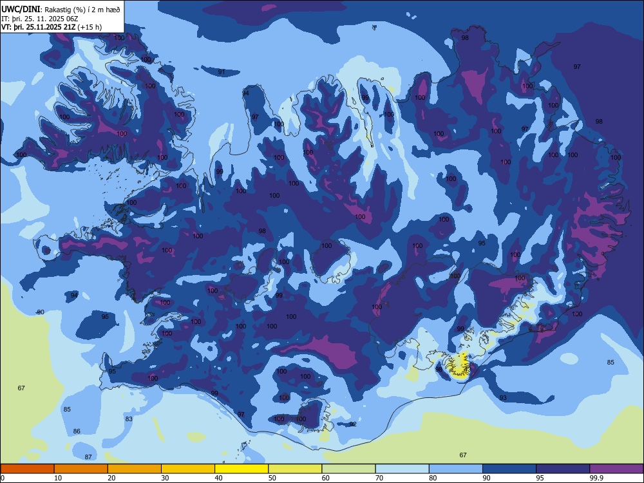The image size is (644, 483).
Task: Select the "83" humidity value on the map
Action: click(x=129, y=419)
